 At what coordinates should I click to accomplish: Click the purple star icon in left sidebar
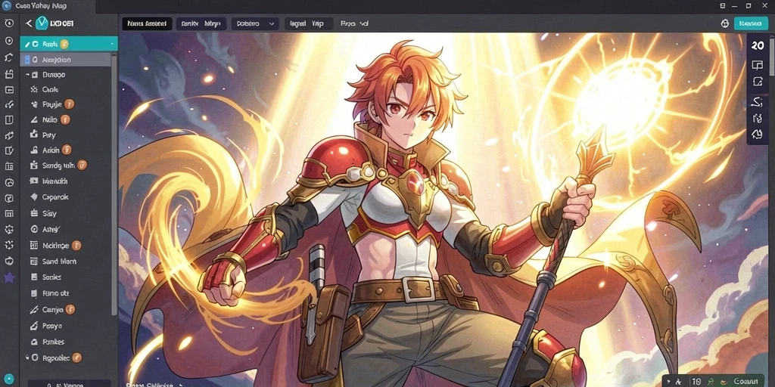(x=9, y=278)
